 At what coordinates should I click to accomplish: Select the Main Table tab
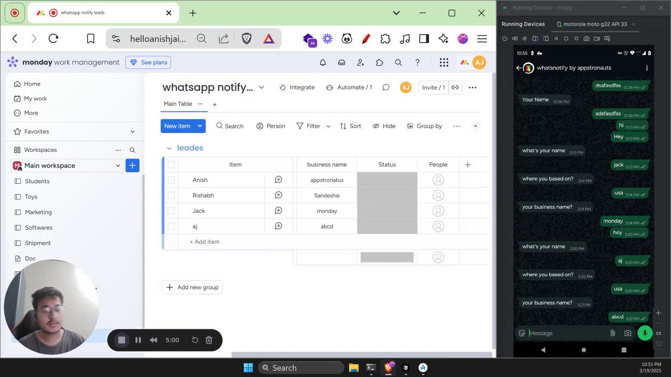(x=178, y=104)
